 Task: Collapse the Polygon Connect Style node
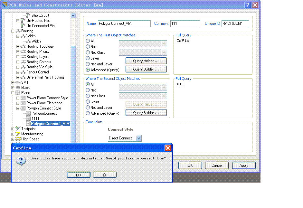pyautogui.click(x=18, y=108)
